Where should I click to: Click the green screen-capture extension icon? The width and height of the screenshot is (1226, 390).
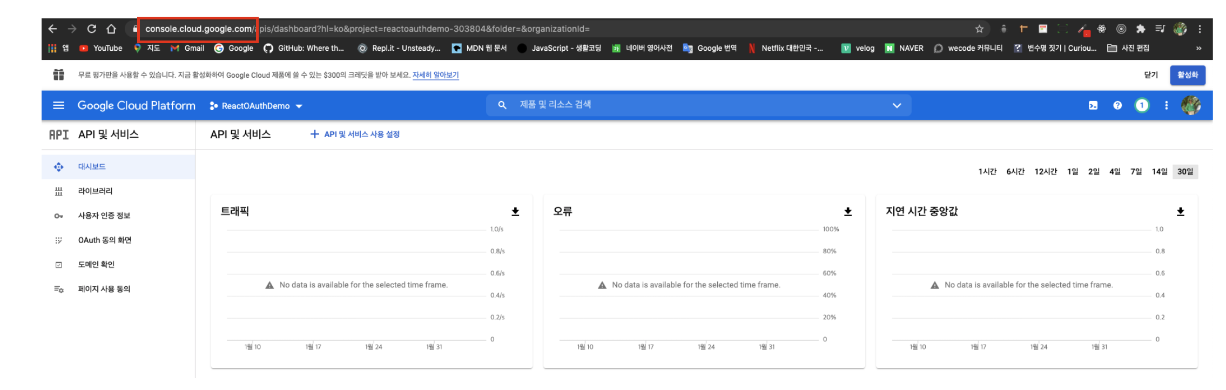coord(1062,29)
